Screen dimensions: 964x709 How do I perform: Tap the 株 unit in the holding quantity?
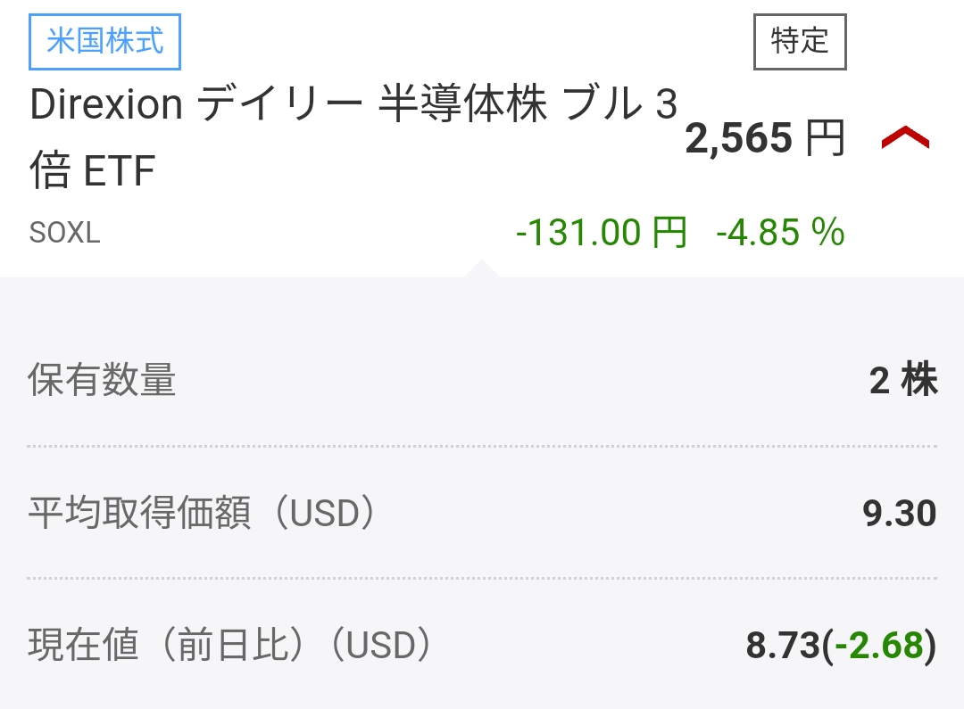point(919,381)
